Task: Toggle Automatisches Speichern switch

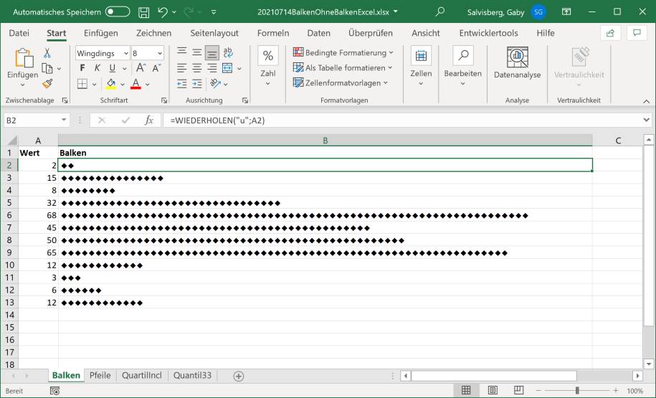Action: (118, 11)
